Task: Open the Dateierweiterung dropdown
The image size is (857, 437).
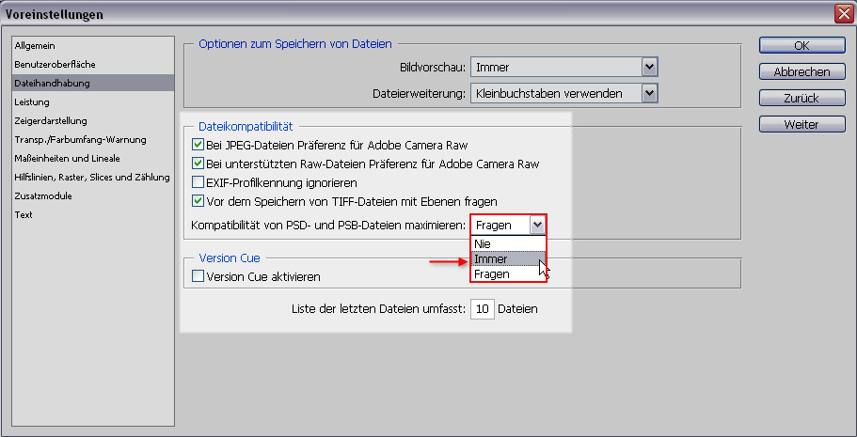Action: coord(648,93)
